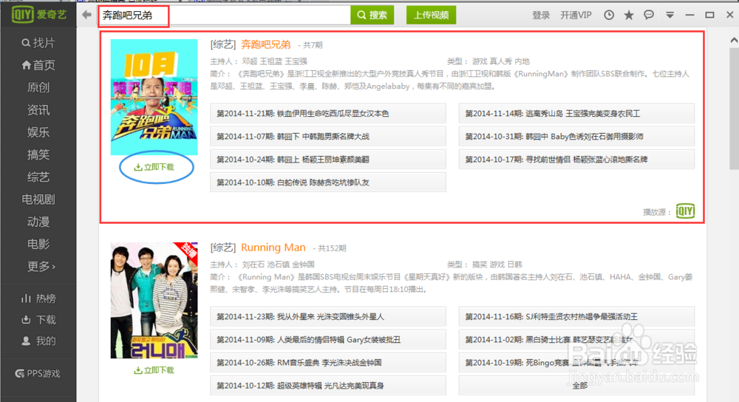The height and width of the screenshot is (402, 739).
Task: Open episode 2014-11-02 黑白骑士比赛
Action: click(576, 340)
